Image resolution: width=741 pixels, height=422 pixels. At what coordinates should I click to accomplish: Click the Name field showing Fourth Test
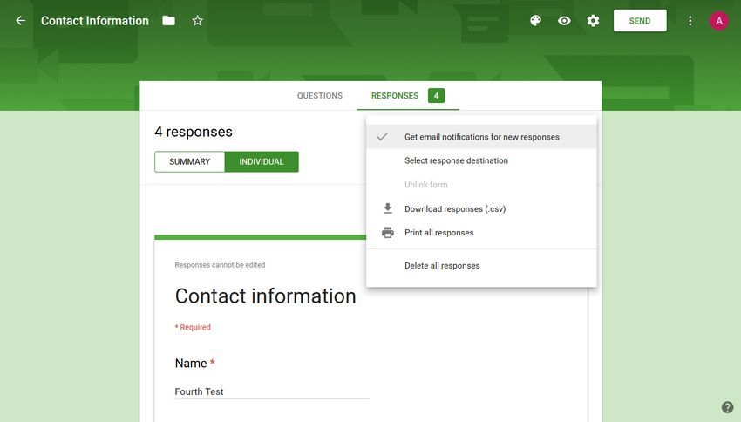click(271, 391)
